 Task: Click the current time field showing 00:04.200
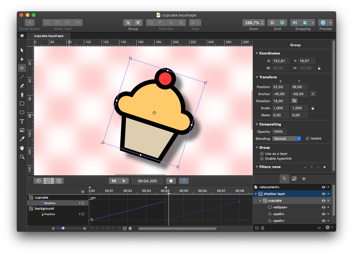[147, 181]
